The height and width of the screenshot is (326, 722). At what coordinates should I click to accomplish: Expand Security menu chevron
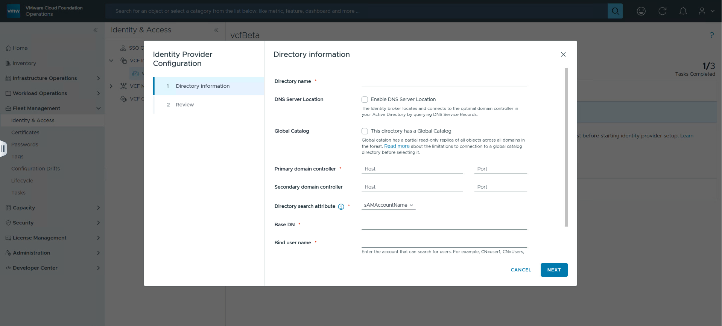[x=99, y=223]
